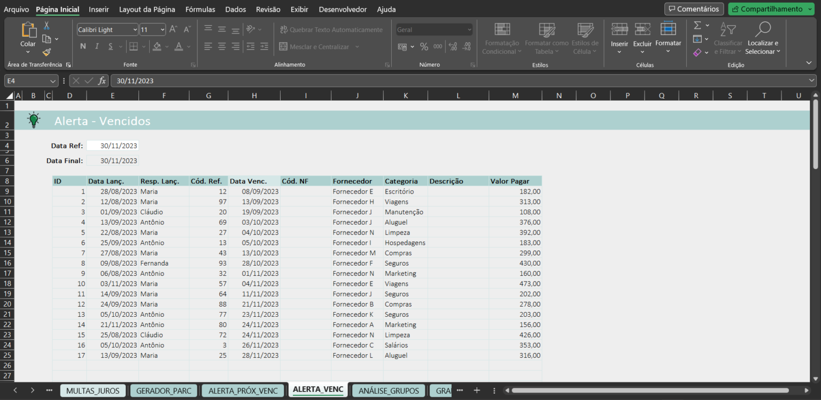Screen dimensions: 821x400
Task: Click the Inserir cells icon
Action: coord(619,30)
